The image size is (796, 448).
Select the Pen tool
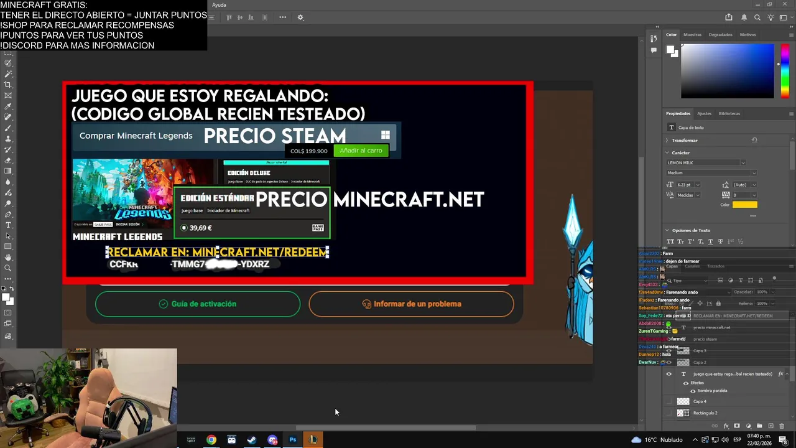point(8,214)
